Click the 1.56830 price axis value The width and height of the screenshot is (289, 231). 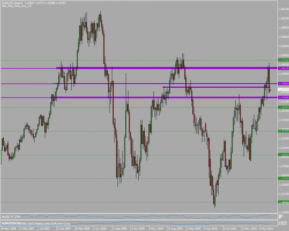coord(284,28)
